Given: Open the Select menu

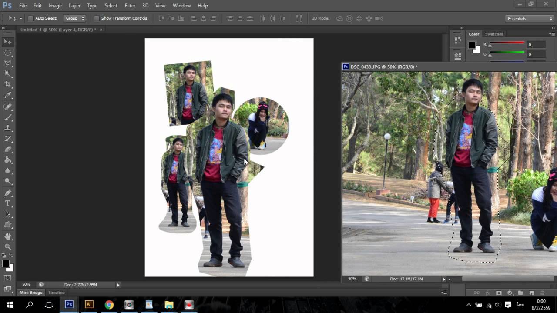Looking at the screenshot, I should pyautogui.click(x=111, y=6).
